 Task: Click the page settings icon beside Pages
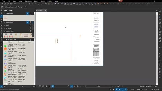pos(25,7)
